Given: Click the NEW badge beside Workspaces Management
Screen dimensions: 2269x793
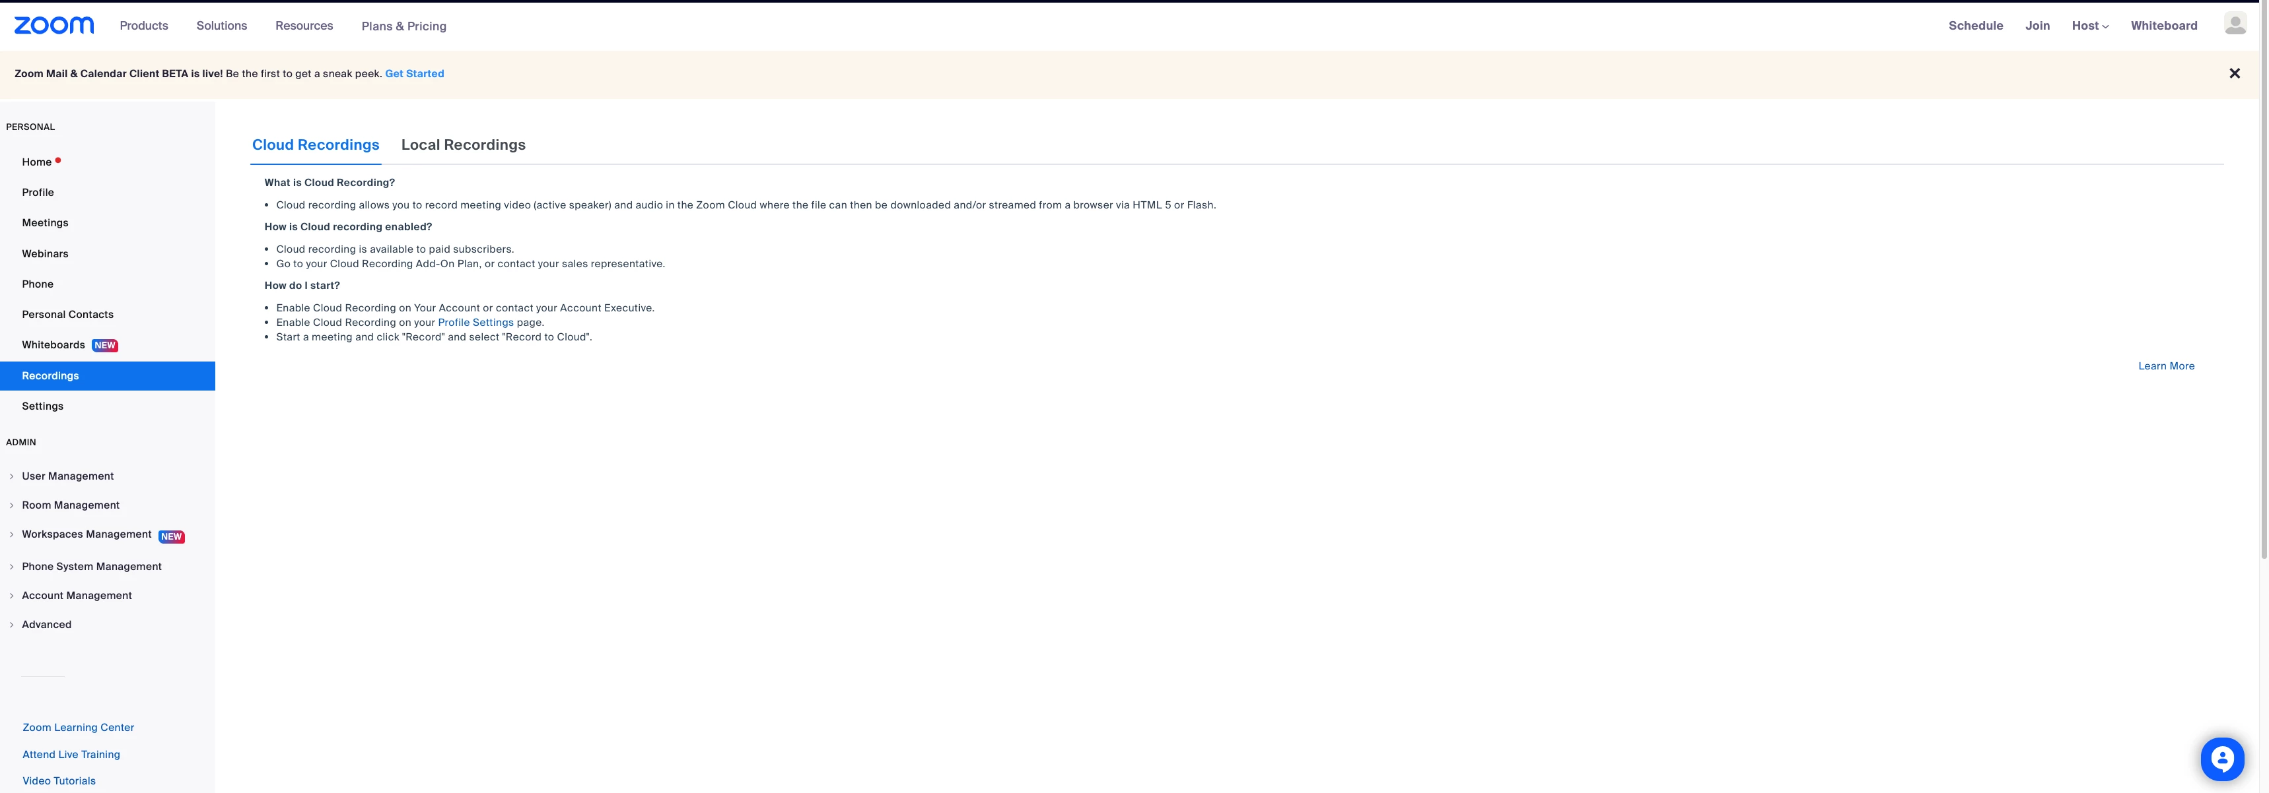Looking at the screenshot, I should point(172,536).
